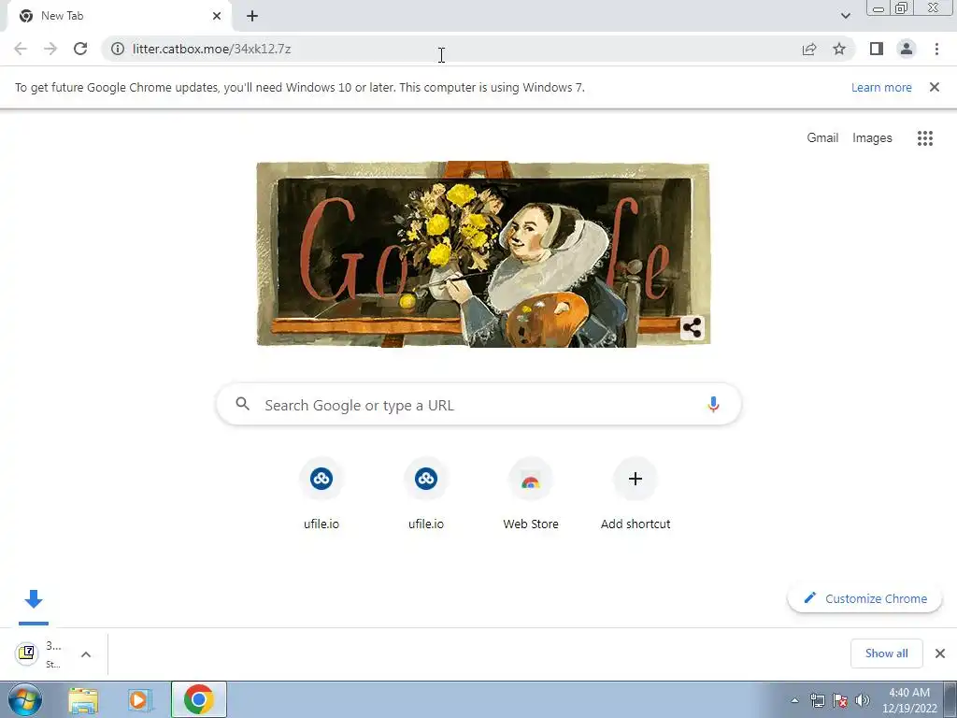Open the Google apps grid
Screen dimensions: 957x718
pos(925,138)
